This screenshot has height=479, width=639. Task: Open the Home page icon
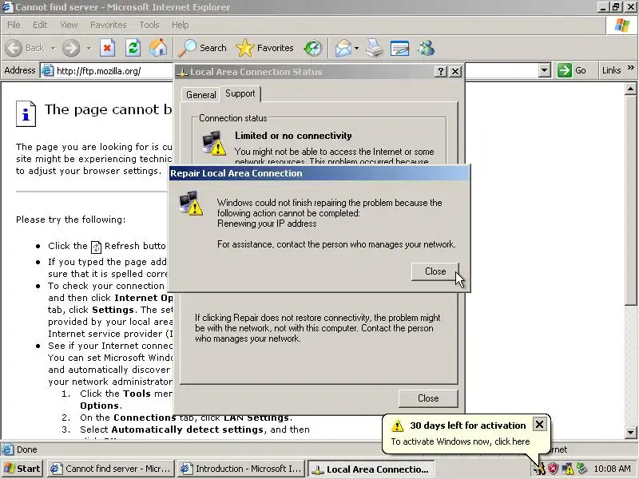tap(158, 48)
